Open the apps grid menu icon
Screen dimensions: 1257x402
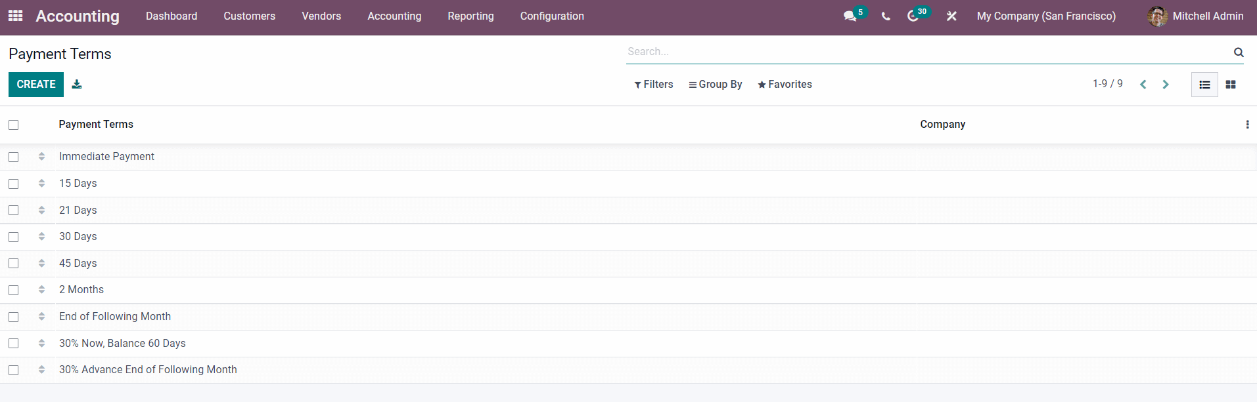point(16,16)
